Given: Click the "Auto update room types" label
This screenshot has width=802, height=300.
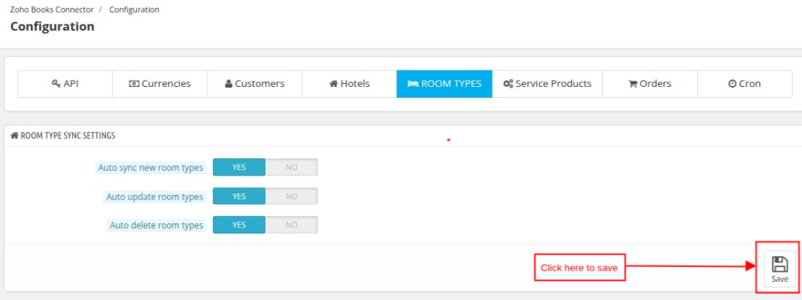Looking at the screenshot, I should click(x=155, y=197).
